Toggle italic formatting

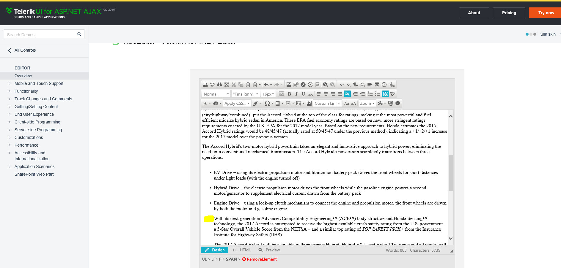pyautogui.click(x=296, y=94)
